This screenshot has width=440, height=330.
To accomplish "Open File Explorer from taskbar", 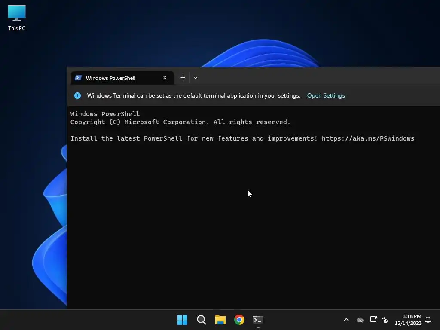I will 220,320.
